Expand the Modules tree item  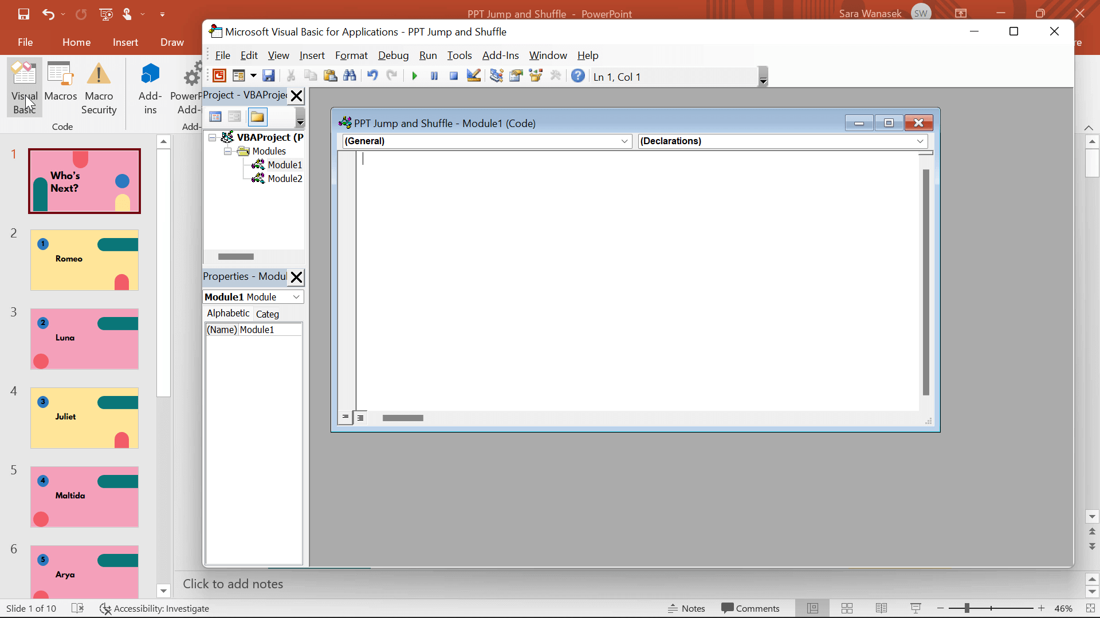pos(228,150)
